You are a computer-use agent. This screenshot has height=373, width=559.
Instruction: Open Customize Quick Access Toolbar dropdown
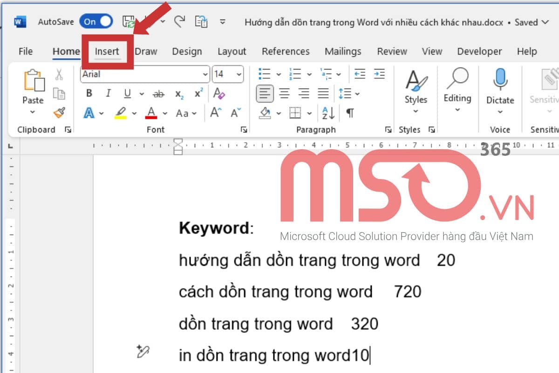click(223, 22)
